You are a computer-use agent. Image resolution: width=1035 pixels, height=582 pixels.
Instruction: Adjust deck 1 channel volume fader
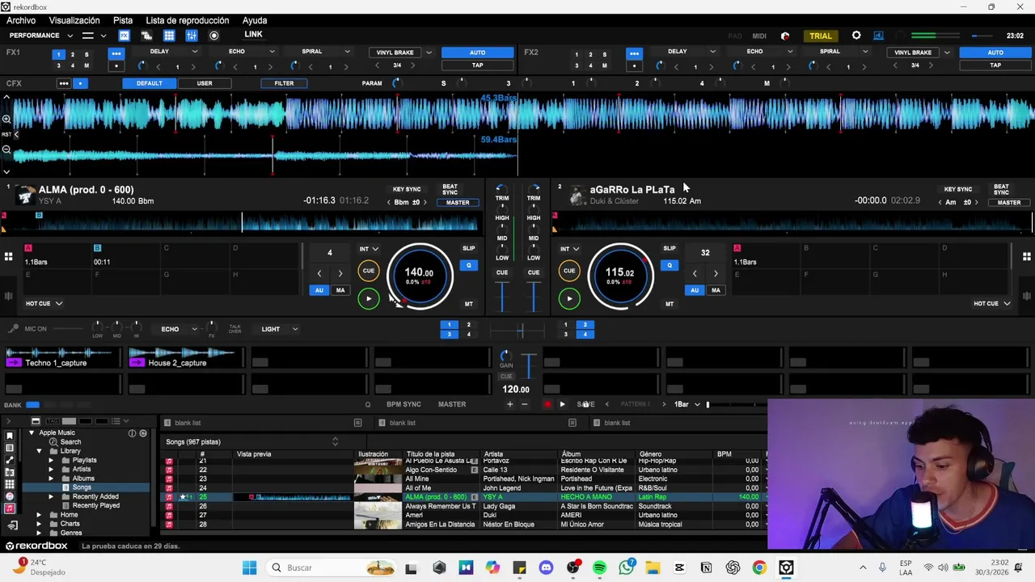tap(502, 298)
